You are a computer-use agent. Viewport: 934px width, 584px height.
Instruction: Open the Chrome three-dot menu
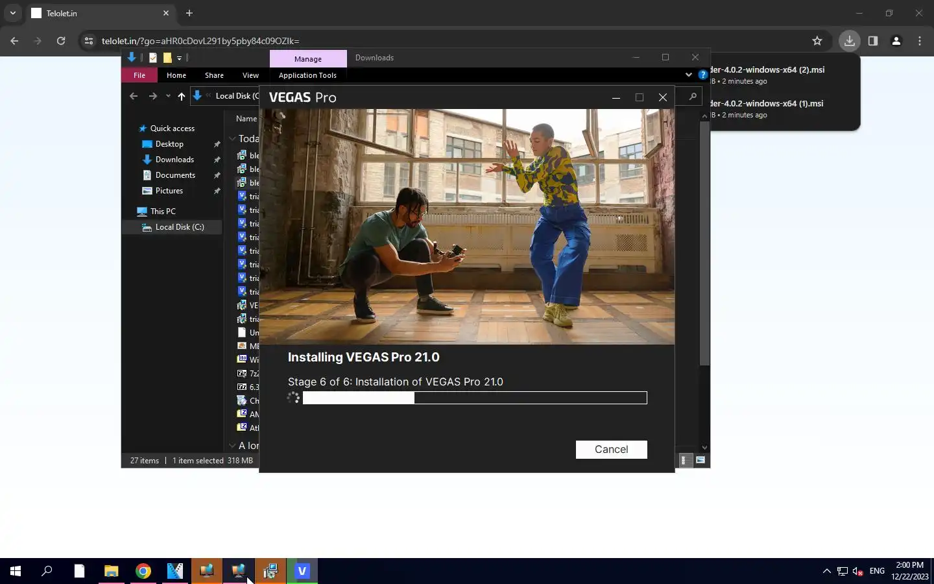coord(920,41)
